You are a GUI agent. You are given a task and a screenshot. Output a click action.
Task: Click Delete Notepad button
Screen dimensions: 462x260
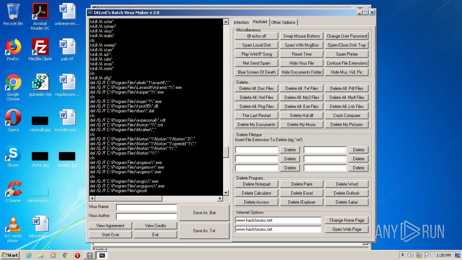coord(257,184)
